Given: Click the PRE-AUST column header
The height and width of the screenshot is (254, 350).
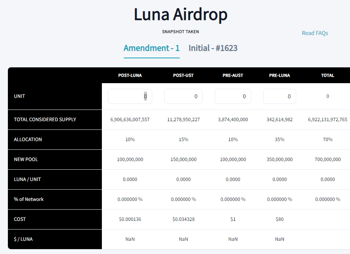Looking at the screenshot, I should coord(233,76).
